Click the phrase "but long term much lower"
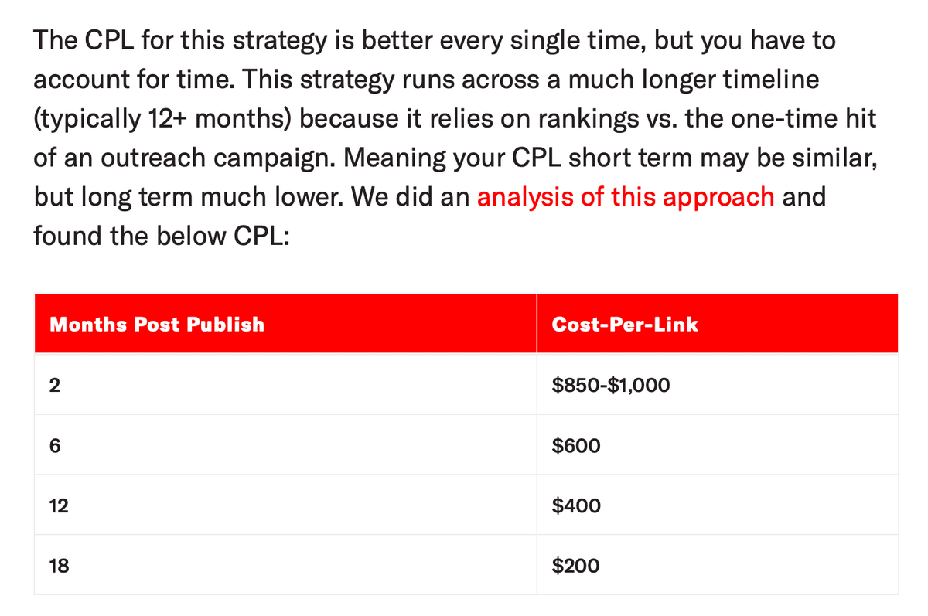The width and height of the screenshot is (928, 616). (186, 196)
